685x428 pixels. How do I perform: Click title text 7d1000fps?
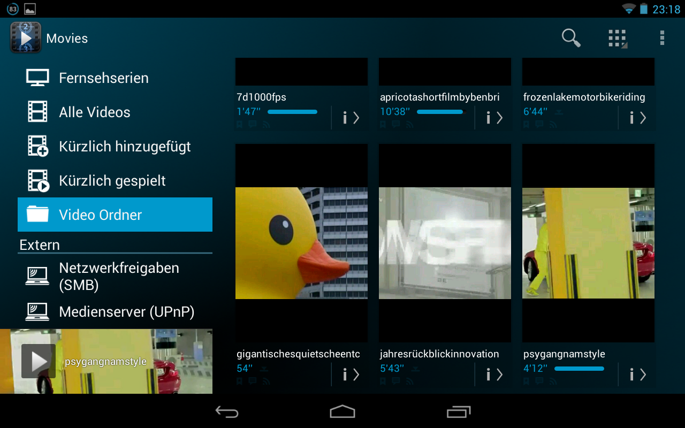261,97
